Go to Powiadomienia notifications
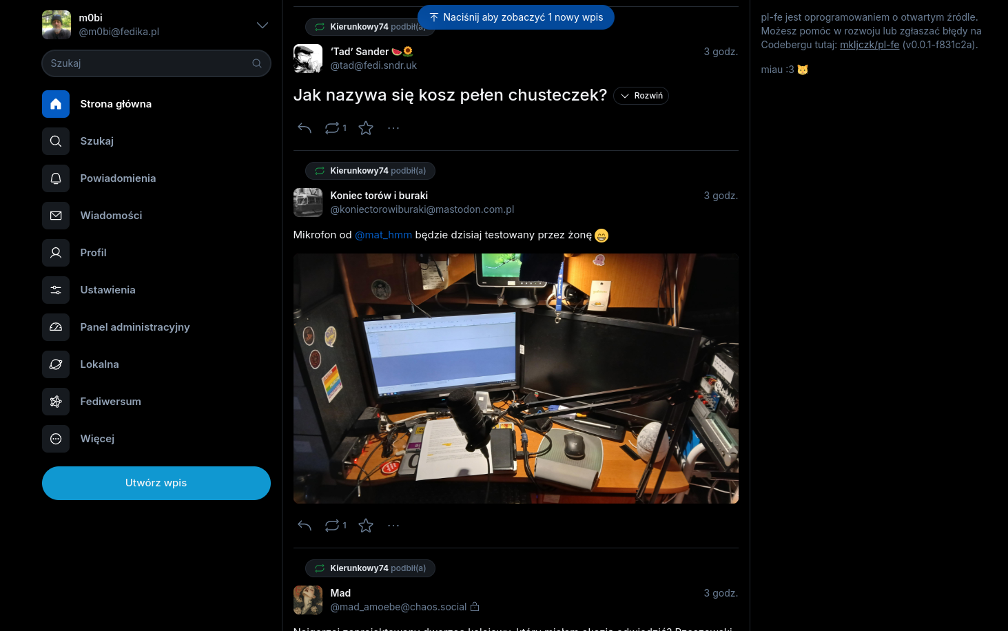Image resolution: width=1008 pixels, height=631 pixels. click(x=118, y=178)
